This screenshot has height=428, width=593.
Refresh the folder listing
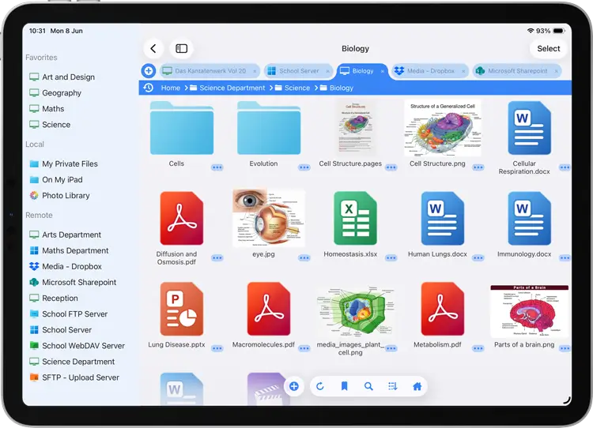[320, 386]
